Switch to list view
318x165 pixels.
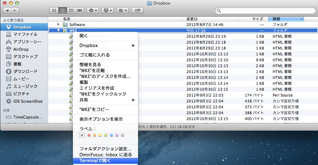(63, 11)
